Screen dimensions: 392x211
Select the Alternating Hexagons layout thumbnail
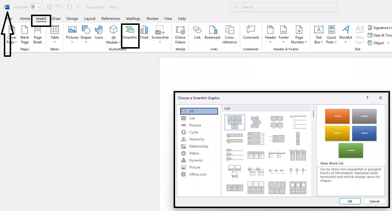256,122
